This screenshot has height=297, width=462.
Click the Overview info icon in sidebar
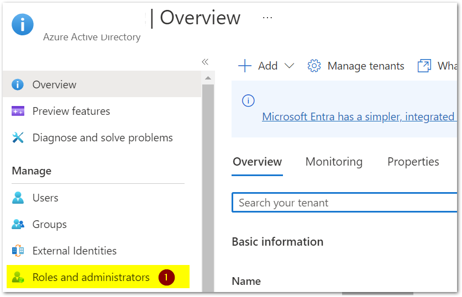18,84
